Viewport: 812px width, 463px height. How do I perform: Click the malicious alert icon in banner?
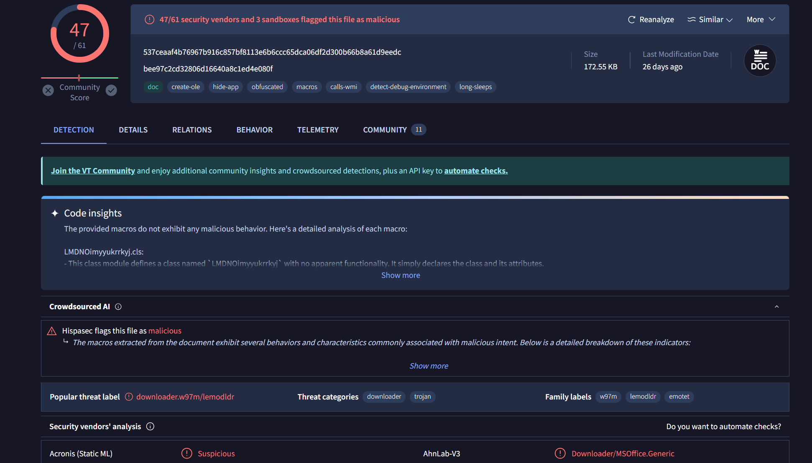pos(149,20)
